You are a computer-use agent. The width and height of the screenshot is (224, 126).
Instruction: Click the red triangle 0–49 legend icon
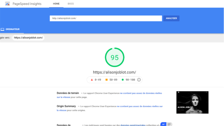[x=92, y=80]
